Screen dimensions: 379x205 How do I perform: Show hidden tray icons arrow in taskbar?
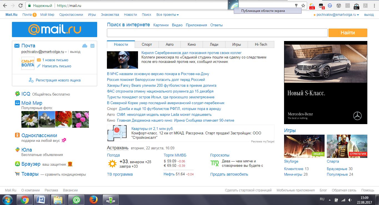[x=330, y=200]
